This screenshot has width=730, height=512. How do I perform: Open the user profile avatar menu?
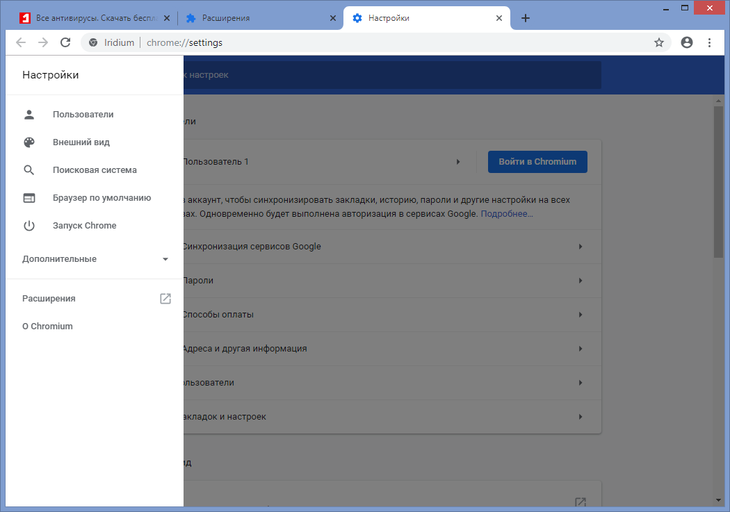coord(687,42)
